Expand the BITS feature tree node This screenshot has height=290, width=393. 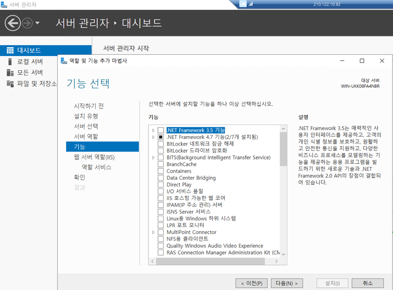tap(153, 158)
